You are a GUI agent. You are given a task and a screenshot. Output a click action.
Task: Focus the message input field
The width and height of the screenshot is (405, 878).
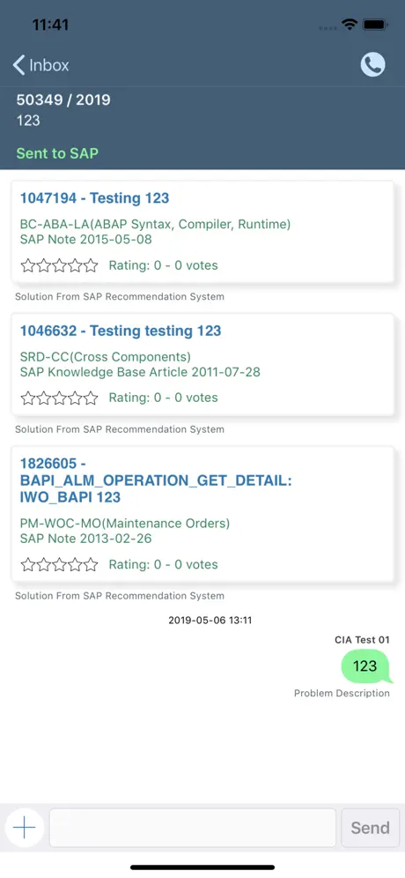[193, 828]
